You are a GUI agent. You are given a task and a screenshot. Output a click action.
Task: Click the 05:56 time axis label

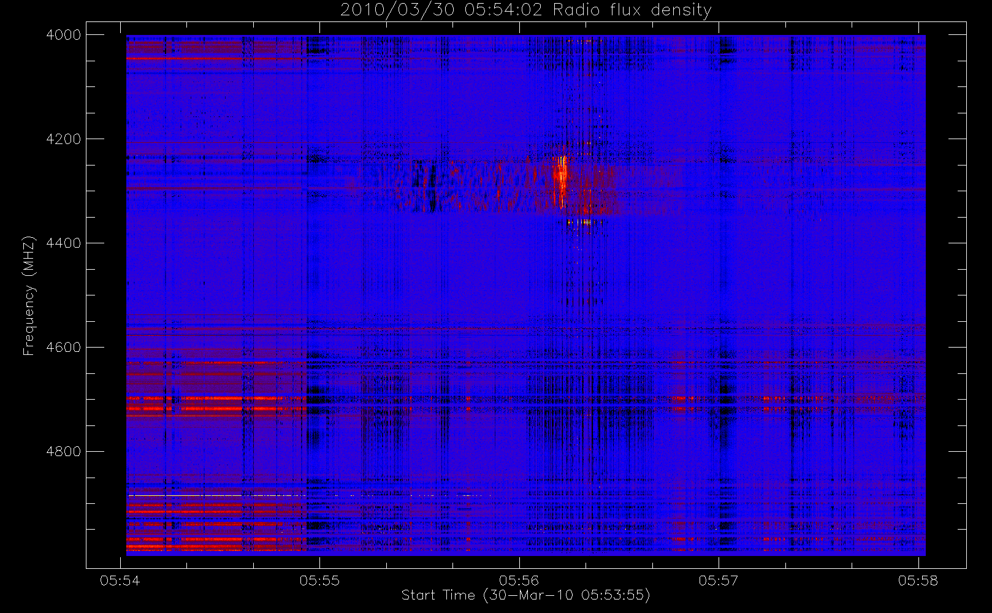tap(519, 581)
